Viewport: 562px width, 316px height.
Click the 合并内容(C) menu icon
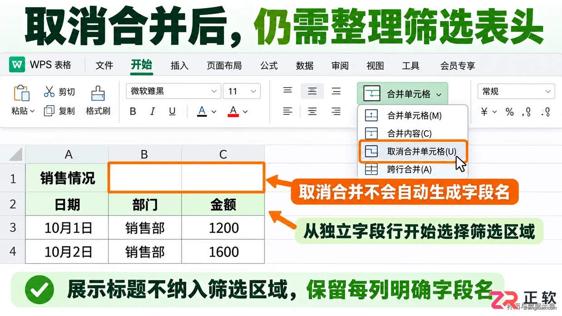(371, 133)
